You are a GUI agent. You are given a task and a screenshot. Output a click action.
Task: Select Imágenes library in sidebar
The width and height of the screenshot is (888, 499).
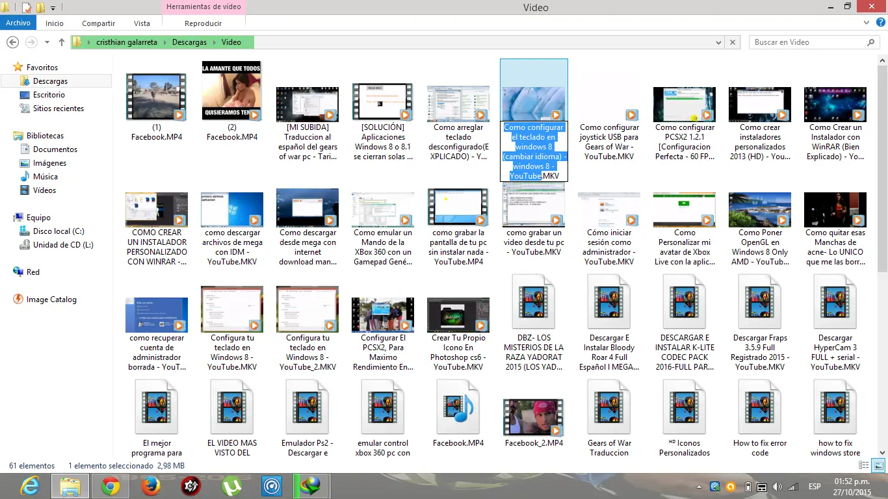click(x=43, y=163)
